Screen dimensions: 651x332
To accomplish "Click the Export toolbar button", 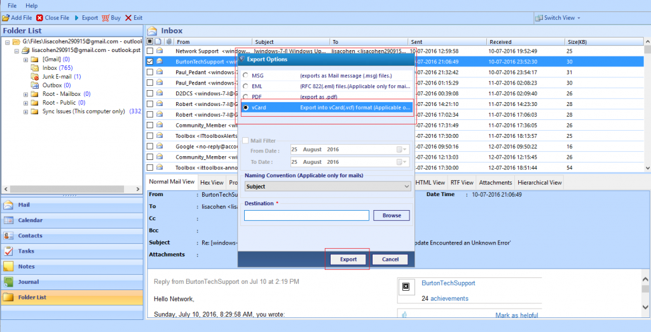I will [86, 18].
